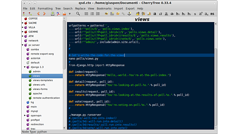Screen dimensions: 239x134
Task: Insert an anchor using the anchor icon
Action: pos(129,14)
